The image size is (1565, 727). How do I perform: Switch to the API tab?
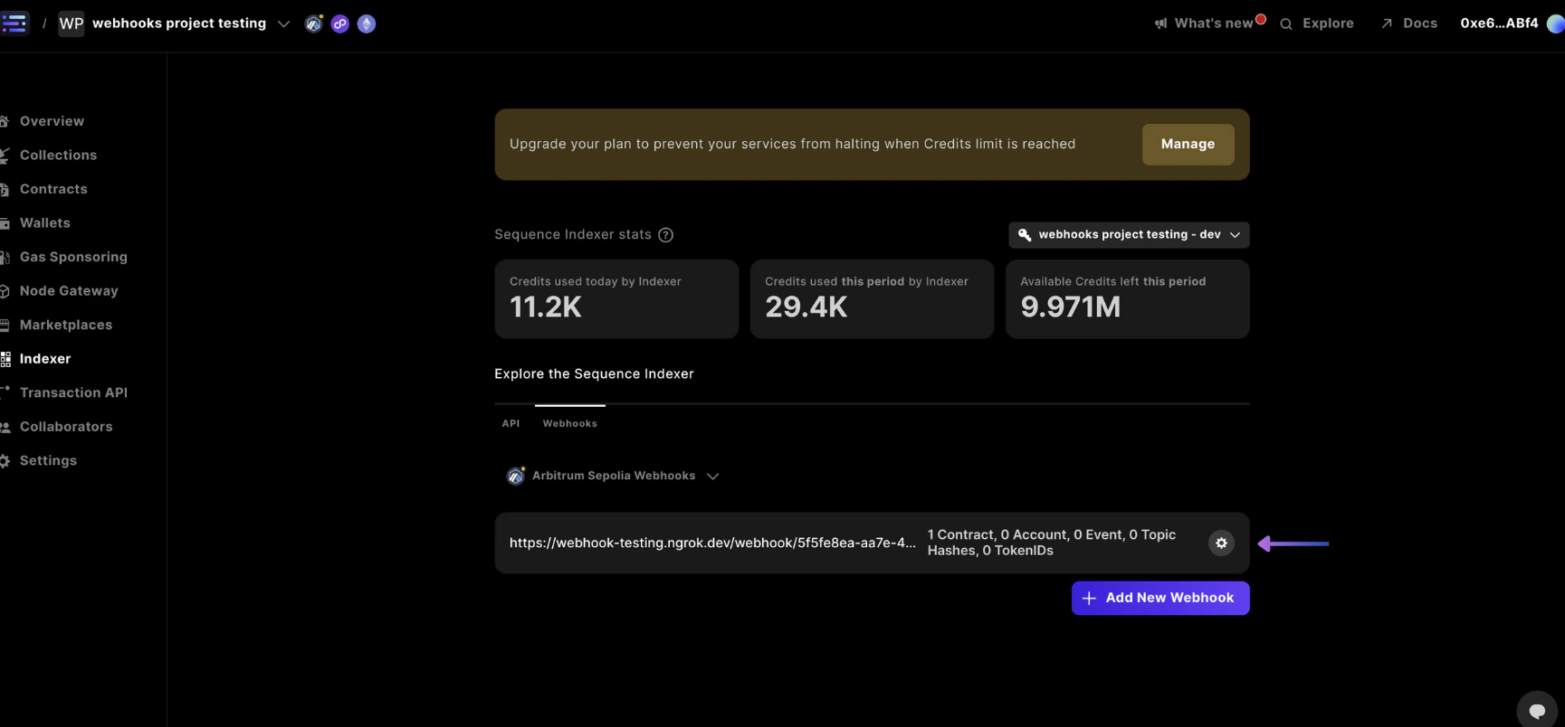[x=511, y=423]
